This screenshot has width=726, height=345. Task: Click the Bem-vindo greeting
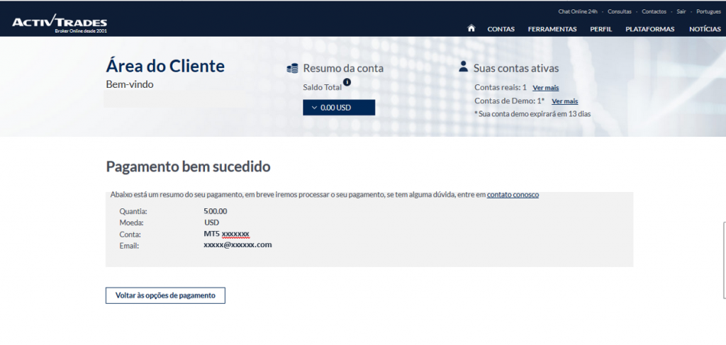pyautogui.click(x=130, y=84)
